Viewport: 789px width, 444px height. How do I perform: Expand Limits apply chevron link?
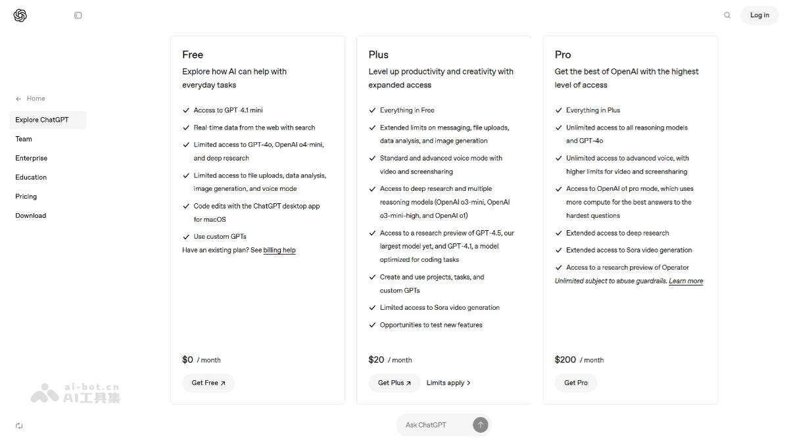pyautogui.click(x=448, y=383)
